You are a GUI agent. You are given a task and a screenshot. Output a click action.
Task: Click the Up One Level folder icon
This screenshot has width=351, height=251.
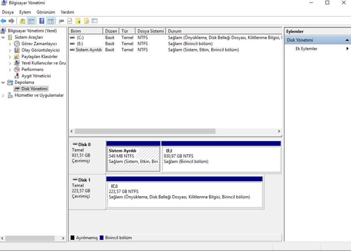pyautogui.click(x=23, y=21)
